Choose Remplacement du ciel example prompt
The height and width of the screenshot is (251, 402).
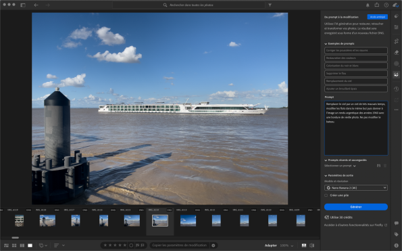[x=356, y=81]
